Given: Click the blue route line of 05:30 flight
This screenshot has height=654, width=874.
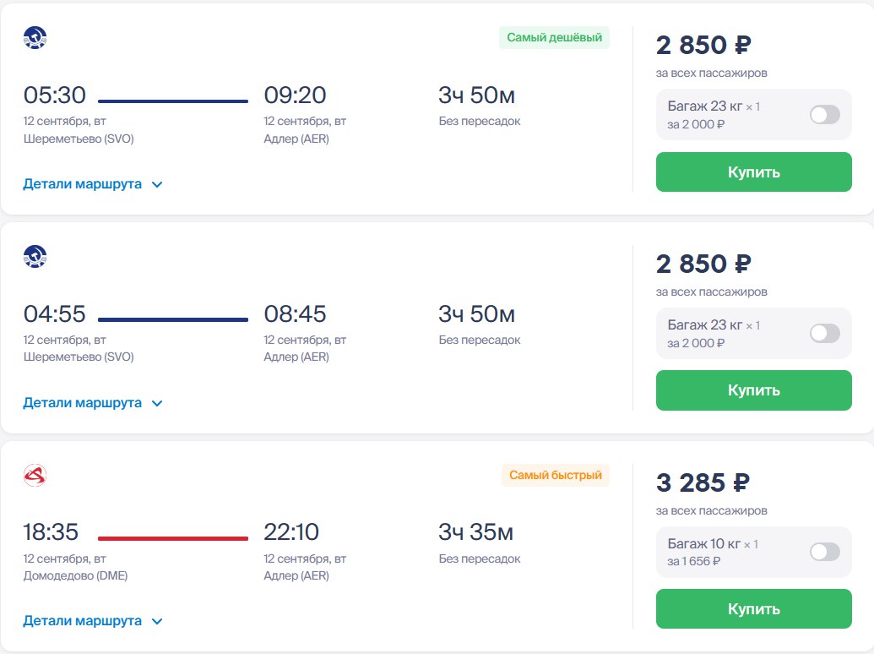Looking at the screenshot, I should 173,101.
